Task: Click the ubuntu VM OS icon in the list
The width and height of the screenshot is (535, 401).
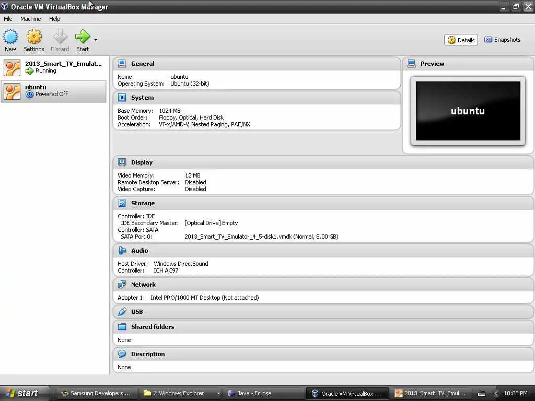Action: (x=12, y=91)
